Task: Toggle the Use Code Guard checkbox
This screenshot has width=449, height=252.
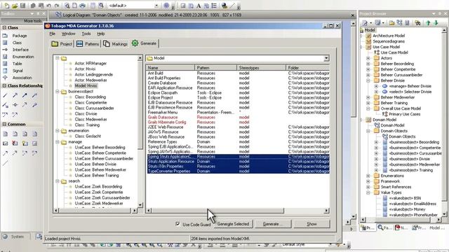Action: tap(177, 224)
